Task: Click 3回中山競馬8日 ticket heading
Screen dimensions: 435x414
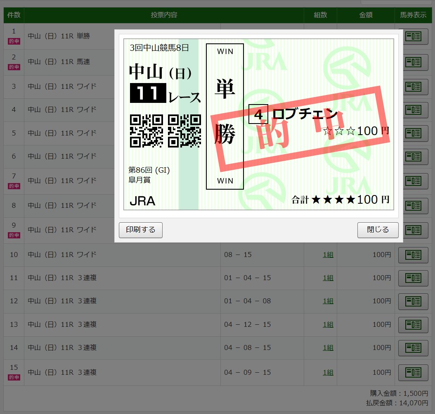Action: (159, 48)
